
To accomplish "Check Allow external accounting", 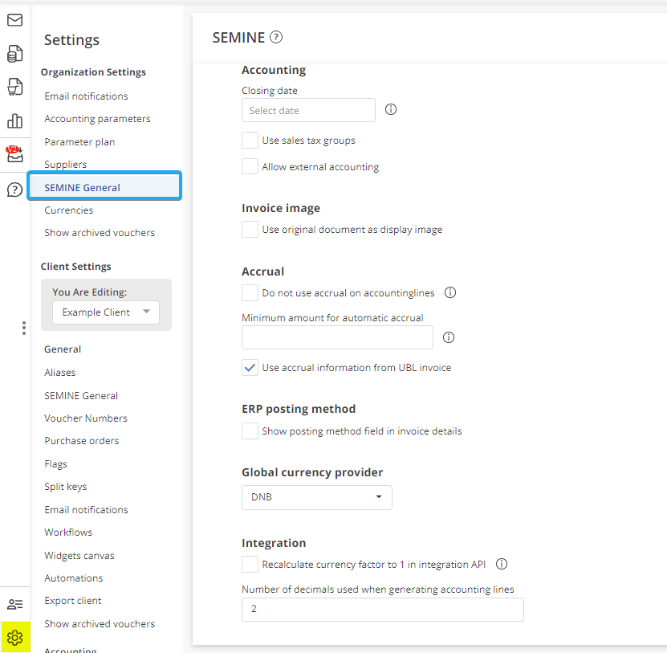I will tap(250, 167).
